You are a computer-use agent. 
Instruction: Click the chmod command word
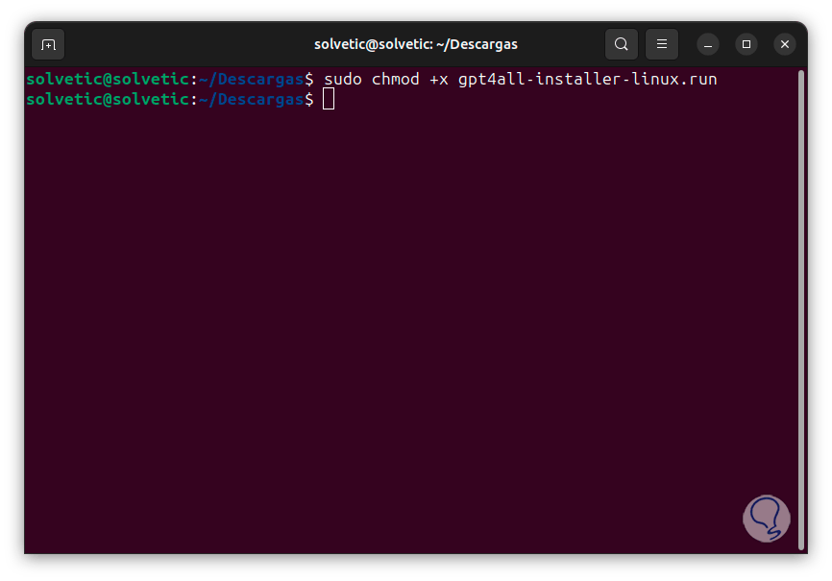point(396,79)
